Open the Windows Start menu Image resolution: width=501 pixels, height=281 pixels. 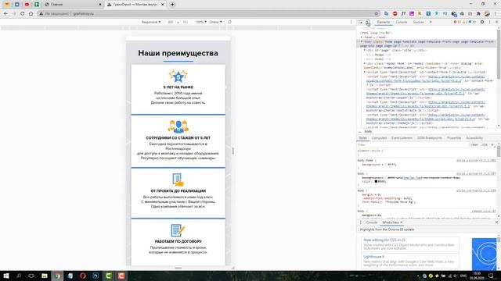(5, 276)
